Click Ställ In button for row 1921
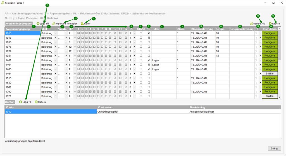This screenshot has width=286, height=156. click(x=270, y=96)
